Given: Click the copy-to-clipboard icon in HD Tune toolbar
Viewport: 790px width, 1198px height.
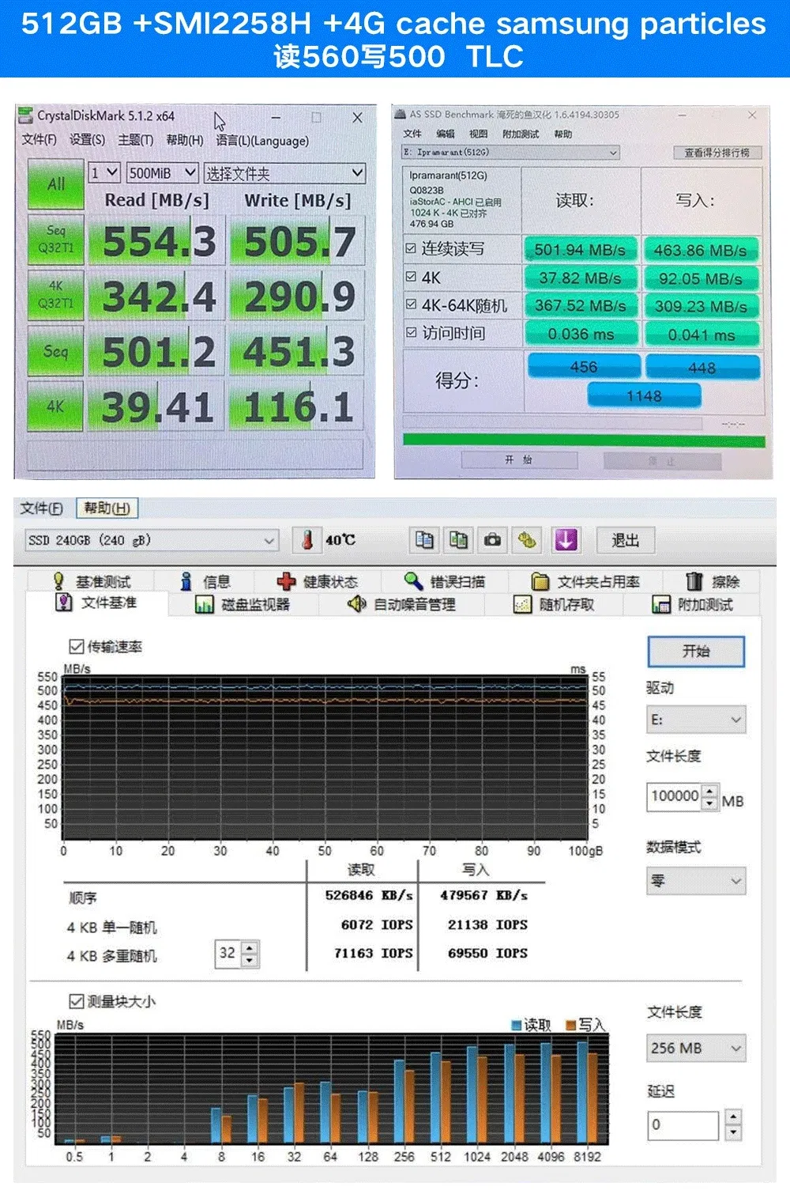Looking at the screenshot, I should (423, 540).
